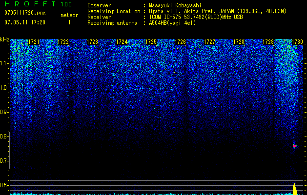The height and width of the screenshot is (195, 307).
Task: Click the 1730 time marker
Action: [x=297, y=42]
